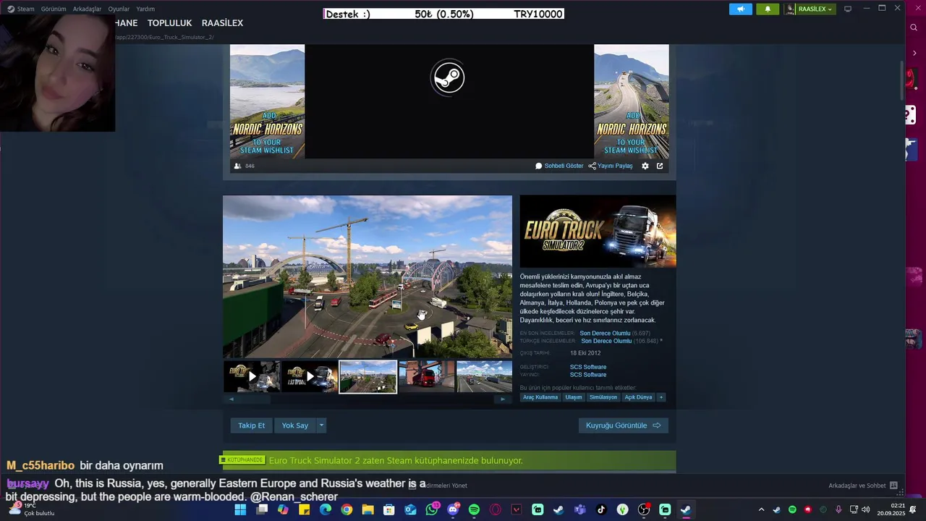
Task: Open broadcast settings gear icon
Action: click(645, 166)
